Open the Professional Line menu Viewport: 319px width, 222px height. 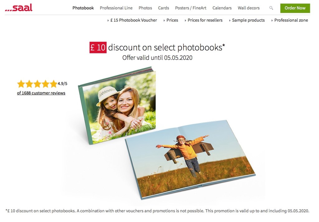[116, 8]
